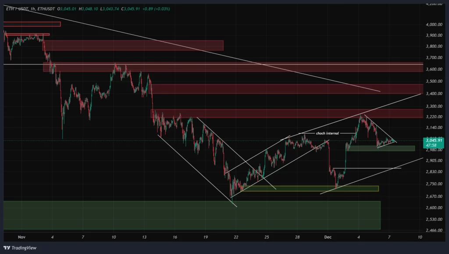The height and width of the screenshot is (254, 449).
Task: Click the current price label 3,045.91
Action: 434,140
